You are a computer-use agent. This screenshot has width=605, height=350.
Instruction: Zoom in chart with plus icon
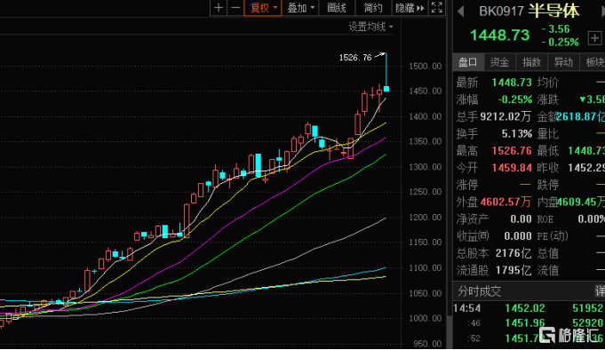pyautogui.click(x=219, y=8)
